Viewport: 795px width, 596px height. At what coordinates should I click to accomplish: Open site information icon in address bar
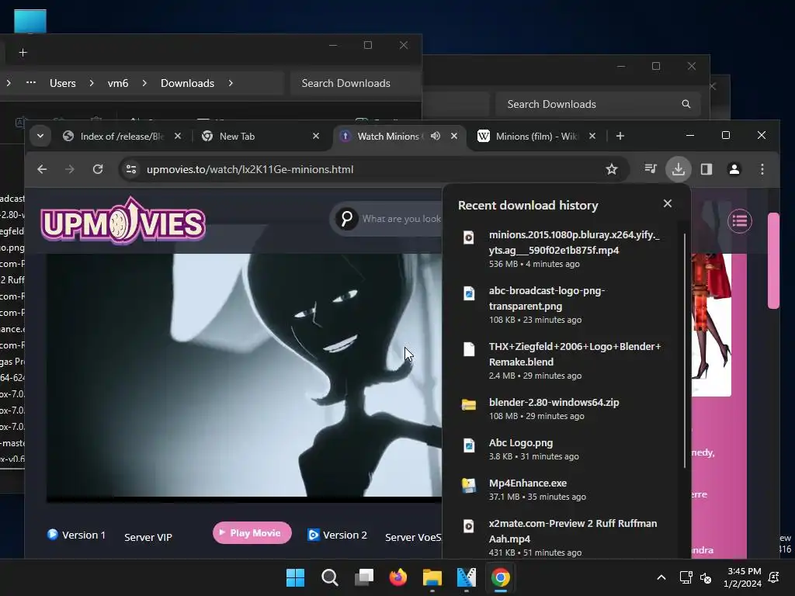coord(131,169)
